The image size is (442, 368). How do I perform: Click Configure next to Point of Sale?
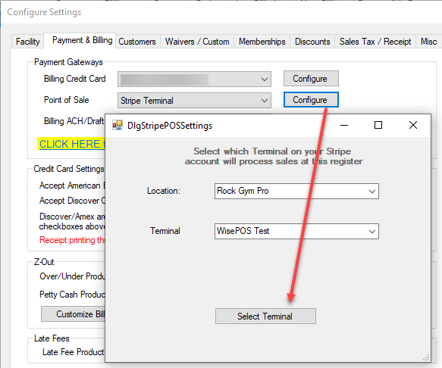point(311,100)
